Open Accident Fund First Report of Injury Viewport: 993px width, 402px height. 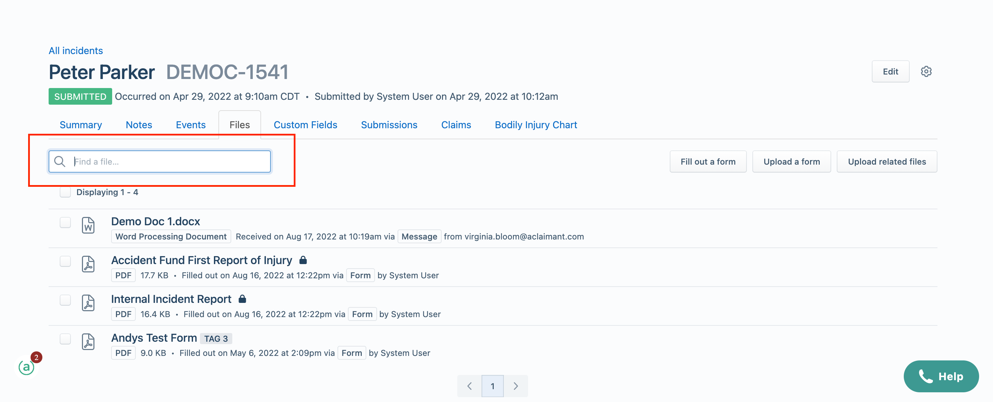click(202, 261)
